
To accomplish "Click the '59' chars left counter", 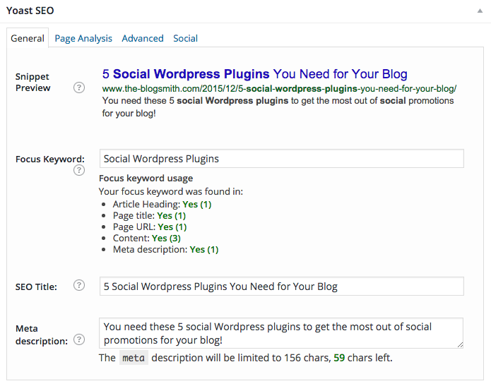I will [x=339, y=358].
